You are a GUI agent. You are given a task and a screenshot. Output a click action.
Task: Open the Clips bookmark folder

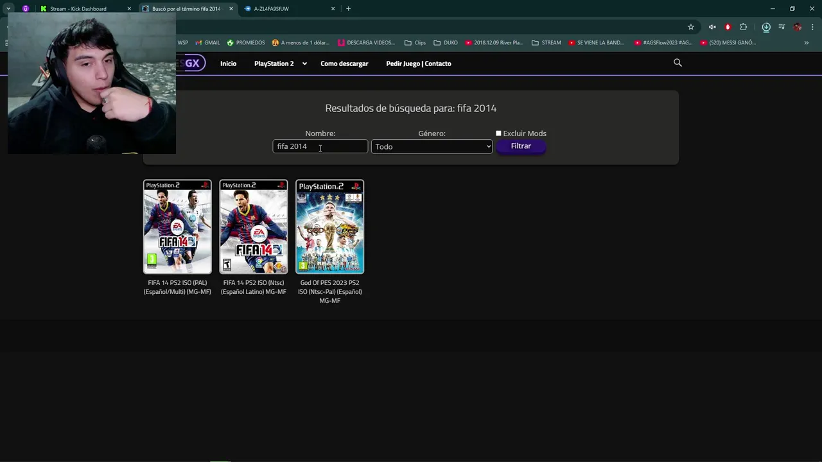point(415,43)
